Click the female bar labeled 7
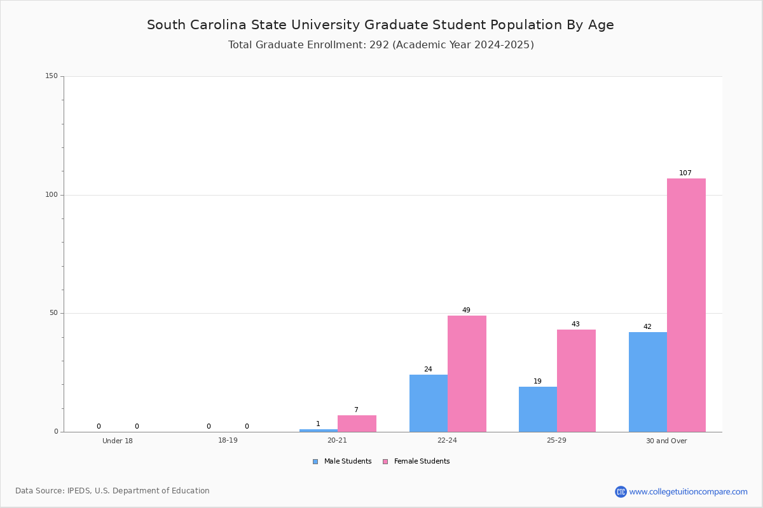The height and width of the screenshot is (508, 763). point(357,424)
